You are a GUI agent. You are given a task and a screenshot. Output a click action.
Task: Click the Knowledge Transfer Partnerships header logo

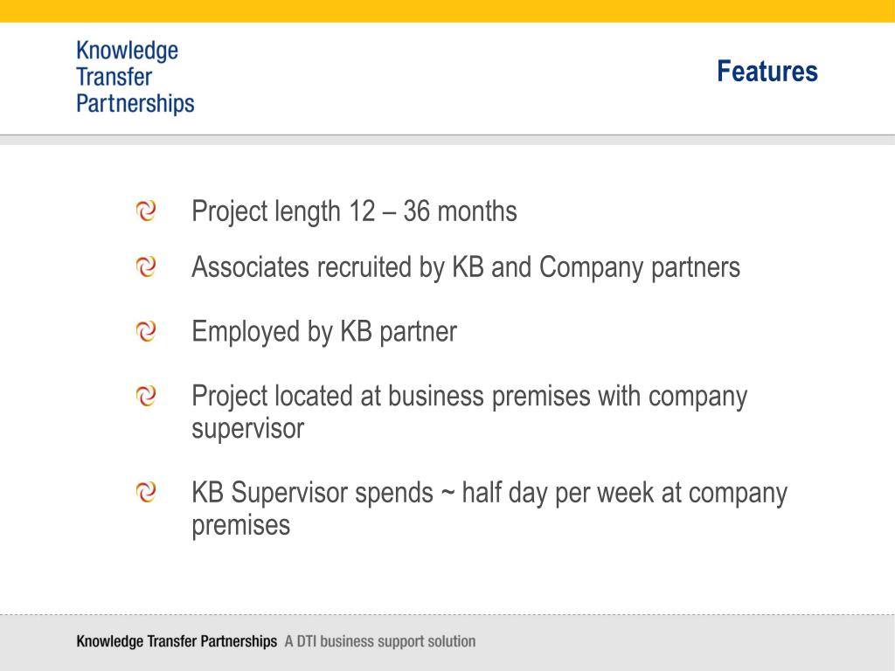click(135, 78)
